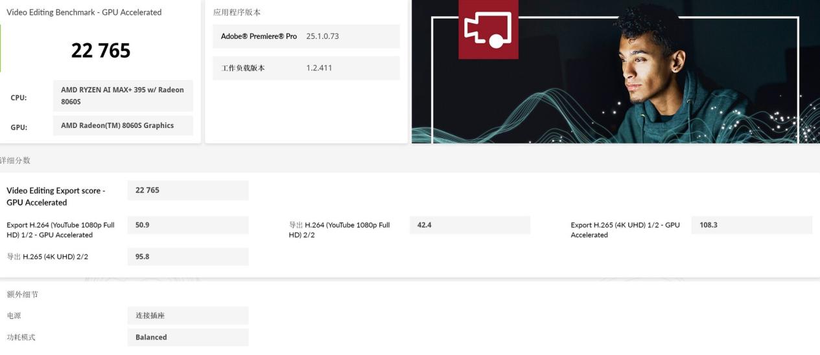This screenshot has width=820, height=355.
Task: Select the power value 连接插座
Action: 188,316
